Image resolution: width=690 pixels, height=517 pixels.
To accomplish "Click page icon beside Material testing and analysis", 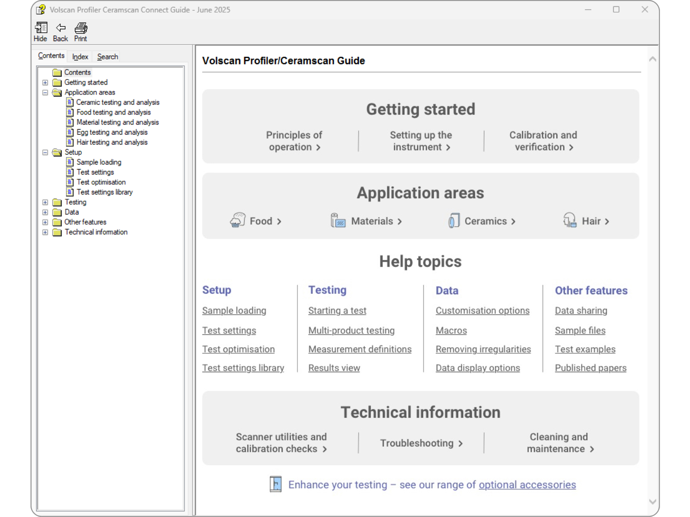I will tap(70, 122).
